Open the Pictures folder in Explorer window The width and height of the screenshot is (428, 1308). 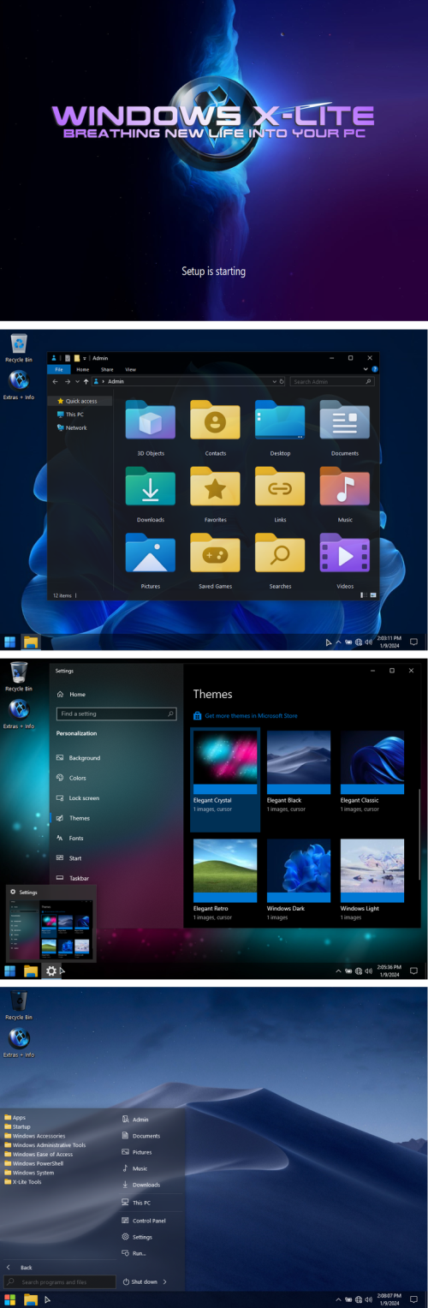(x=151, y=552)
